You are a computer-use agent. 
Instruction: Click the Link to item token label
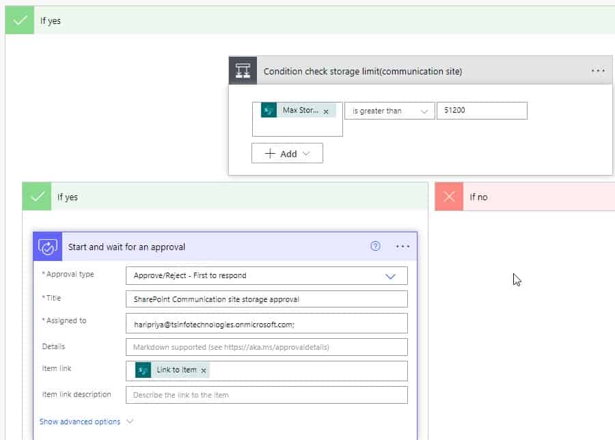[x=176, y=370]
